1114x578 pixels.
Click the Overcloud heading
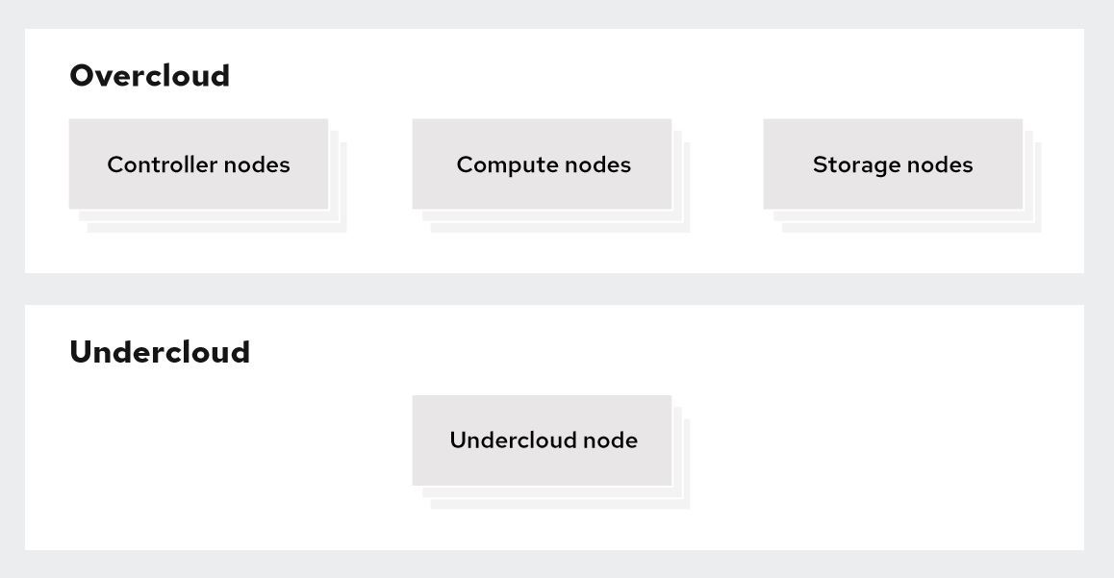pyautogui.click(x=150, y=76)
